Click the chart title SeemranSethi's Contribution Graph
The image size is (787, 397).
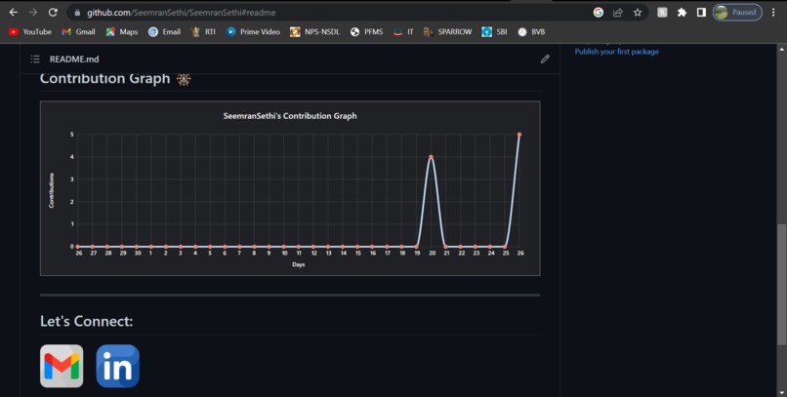(x=290, y=116)
